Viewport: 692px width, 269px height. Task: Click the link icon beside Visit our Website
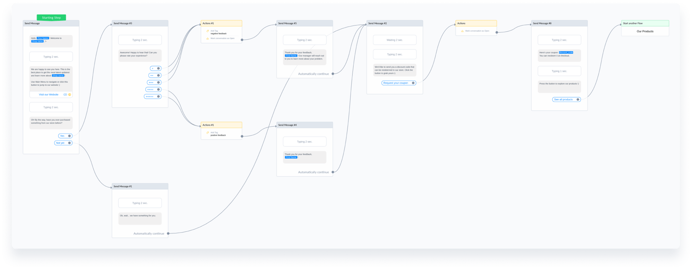tap(65, 95)
